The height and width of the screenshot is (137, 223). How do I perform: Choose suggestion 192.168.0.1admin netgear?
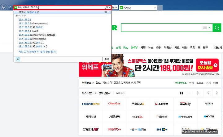[33, 39]
